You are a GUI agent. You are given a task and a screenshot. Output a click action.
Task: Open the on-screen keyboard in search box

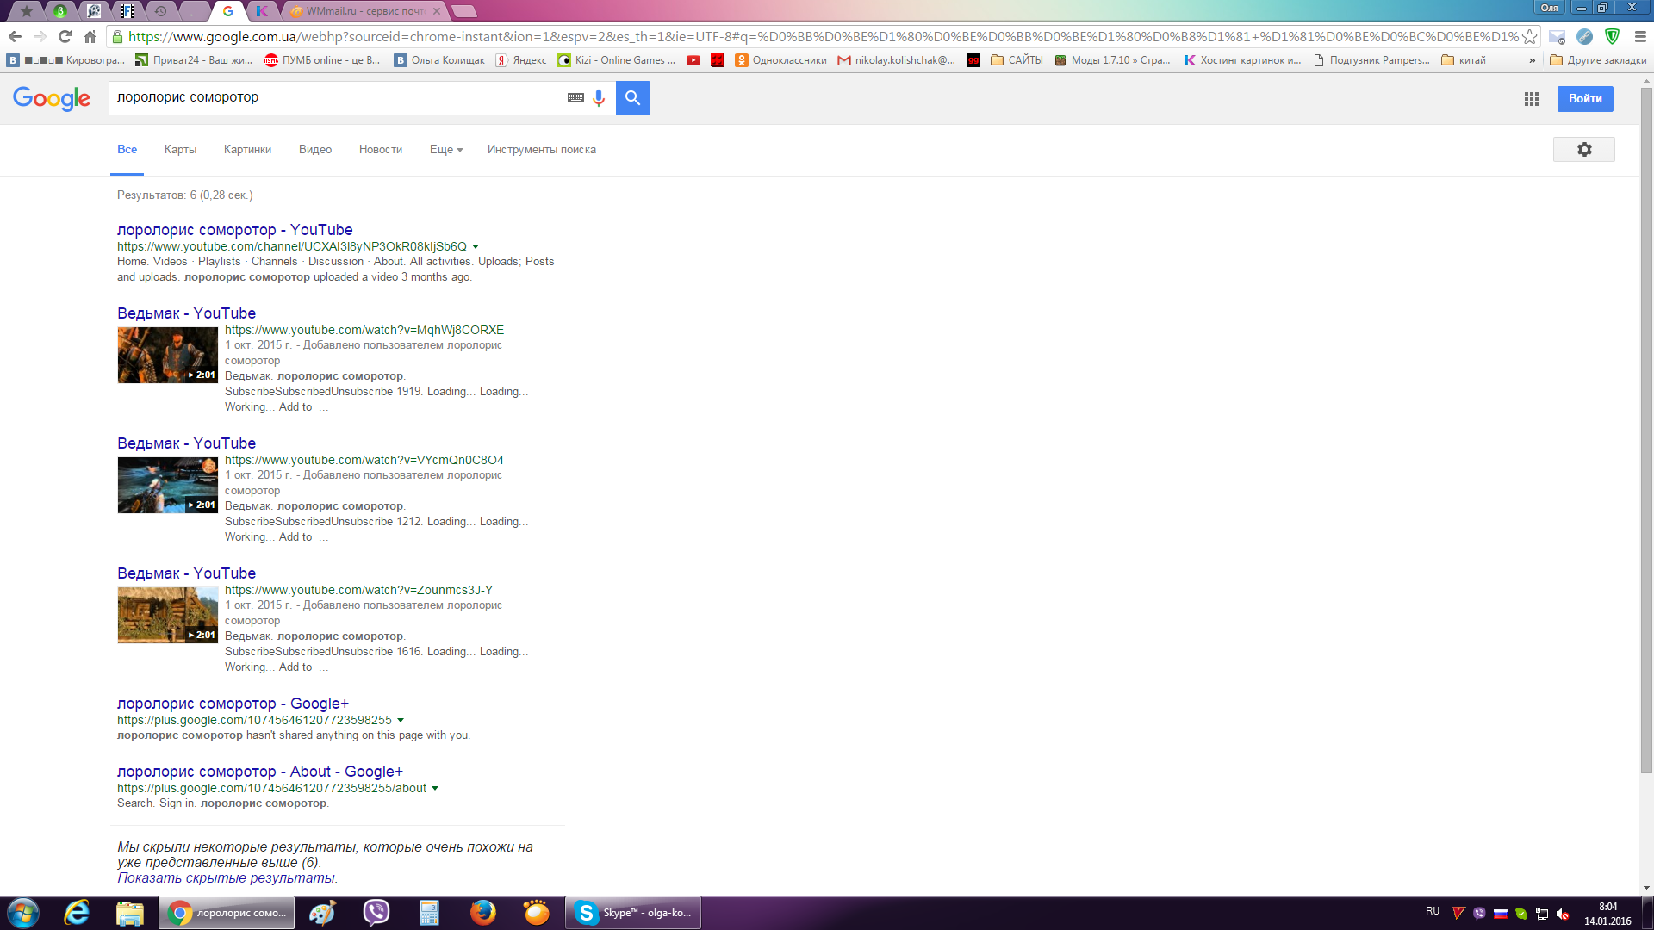(575, 98)
